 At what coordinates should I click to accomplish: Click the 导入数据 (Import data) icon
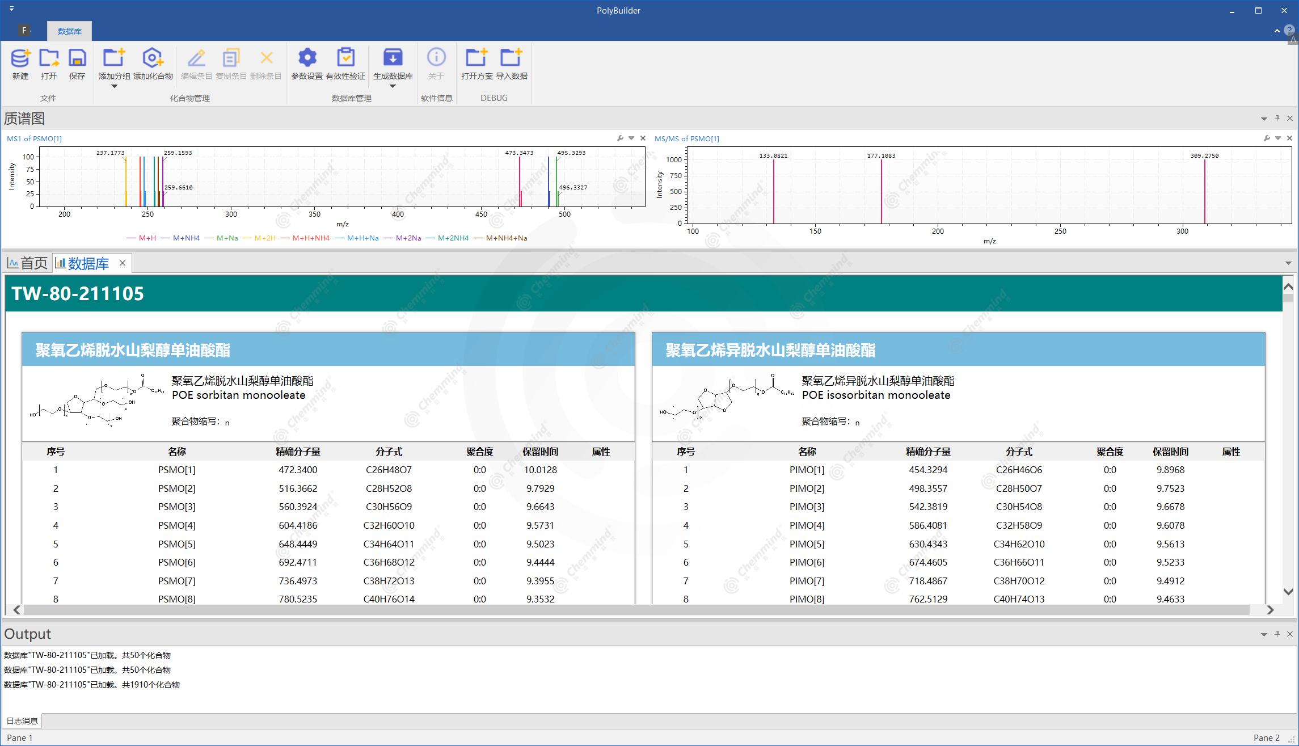pos(511,58)
